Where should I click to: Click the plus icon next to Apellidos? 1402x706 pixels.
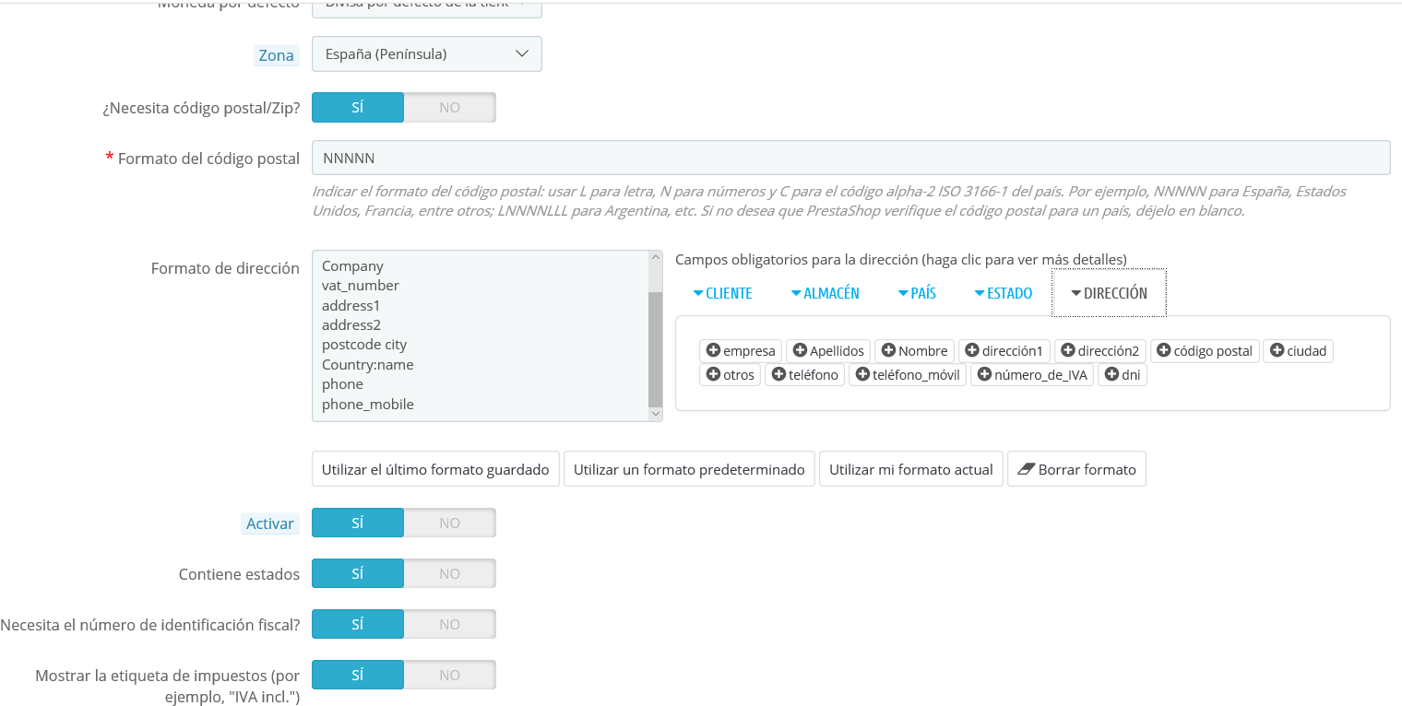click(800, 350)
